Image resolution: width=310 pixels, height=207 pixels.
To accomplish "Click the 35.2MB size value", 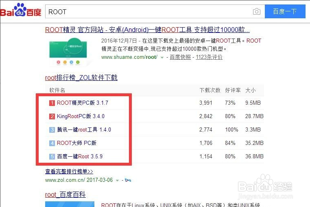I will pos(254,143).
